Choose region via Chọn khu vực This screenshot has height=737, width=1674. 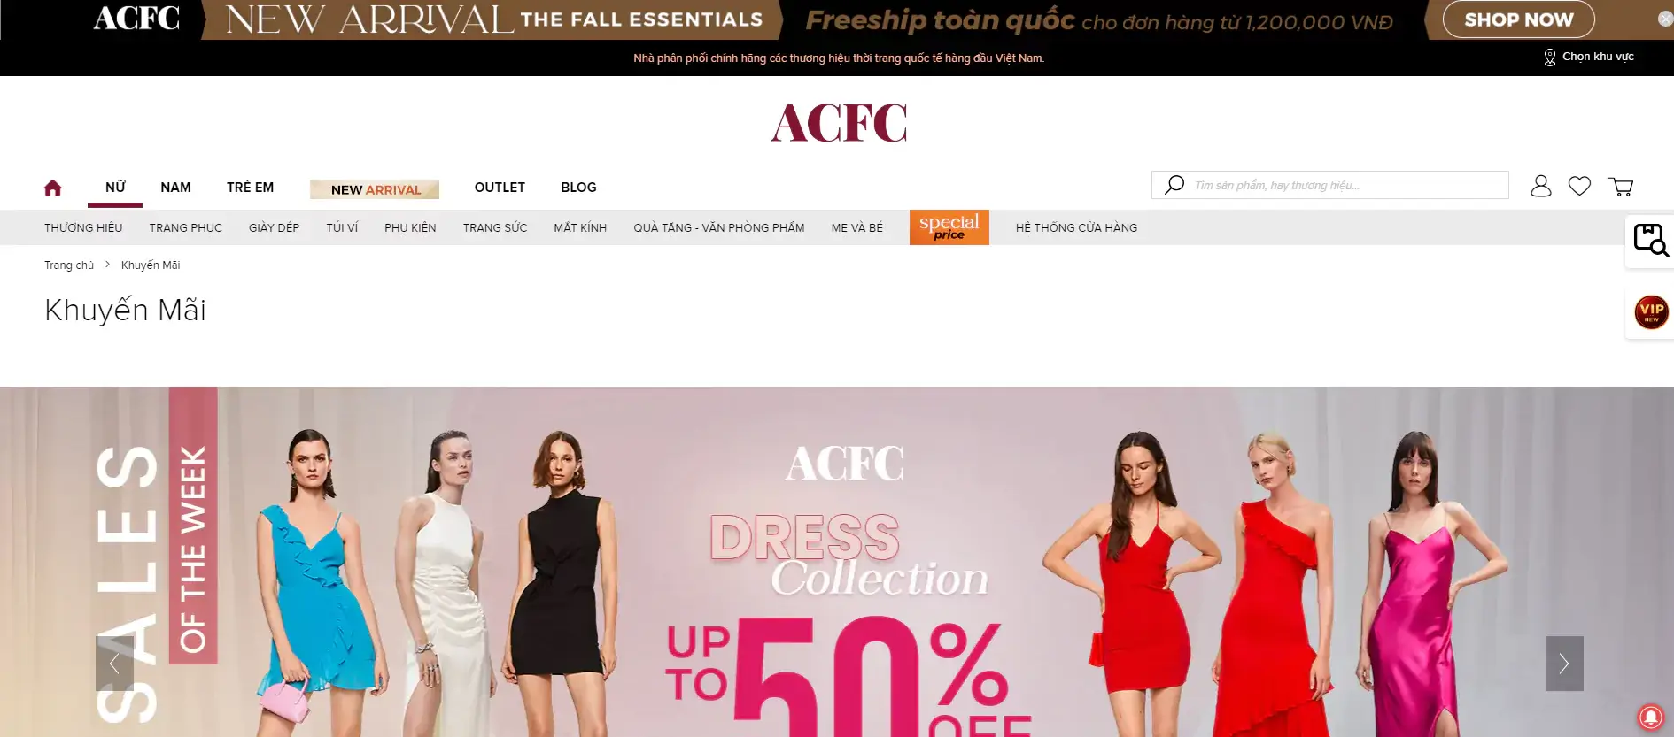click(1589, 57)
